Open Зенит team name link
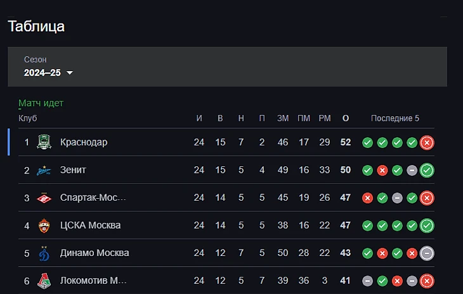Screen dimensions: 463x294 [x=73, y=170]
